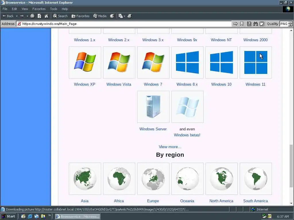
Task: Open the Windows 2.x link
Action: pos(119,40)
